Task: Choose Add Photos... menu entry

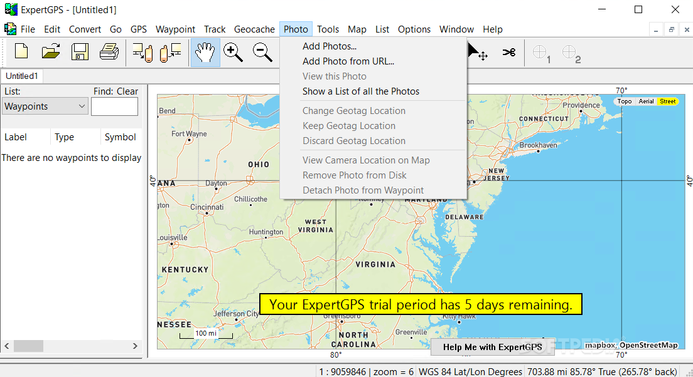Action: (x=373, y=46)
